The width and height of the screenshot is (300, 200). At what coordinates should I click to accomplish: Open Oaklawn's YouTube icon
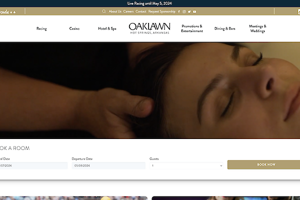click(194, 11)
